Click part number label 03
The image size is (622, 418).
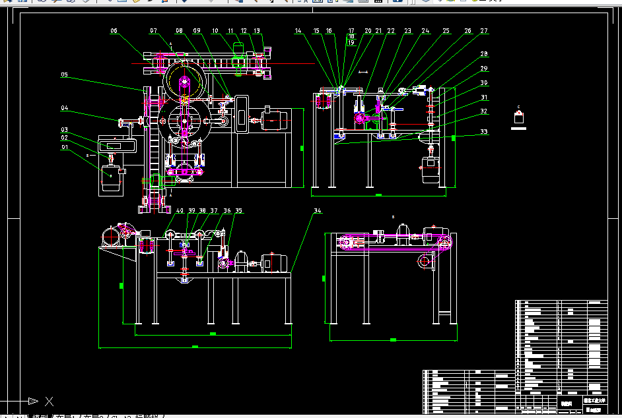[65, 130]
